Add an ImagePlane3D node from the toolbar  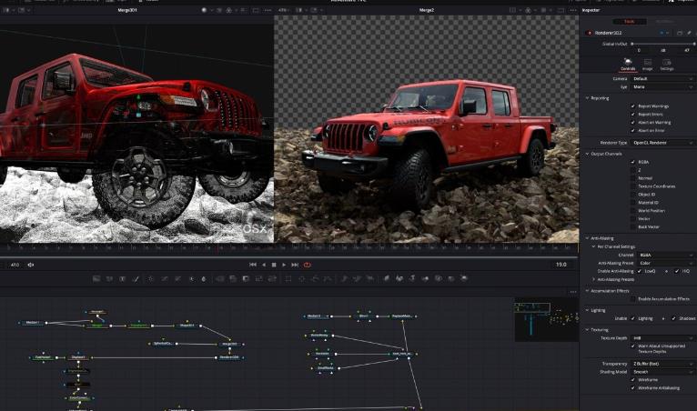[387, 278]
